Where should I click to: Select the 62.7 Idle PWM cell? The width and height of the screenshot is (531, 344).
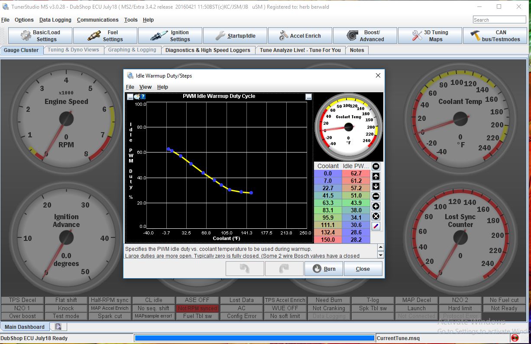[356, 173]
